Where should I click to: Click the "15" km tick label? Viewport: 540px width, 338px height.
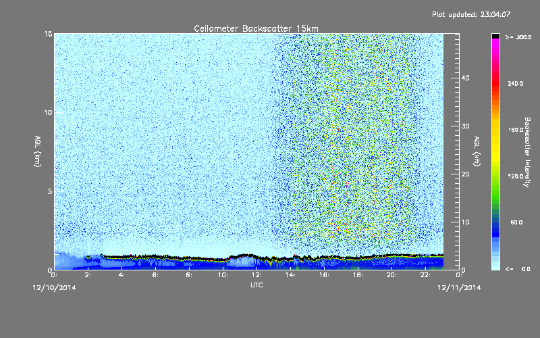click(48, 34)
